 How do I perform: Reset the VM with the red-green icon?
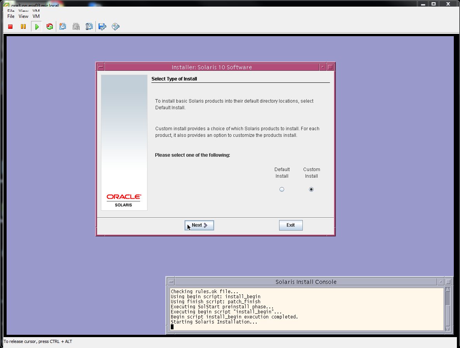[50, 27]
